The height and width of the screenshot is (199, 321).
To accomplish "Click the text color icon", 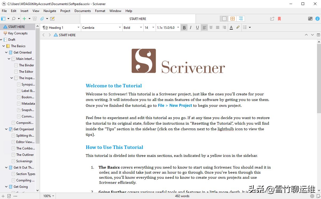I will (231, 27).
